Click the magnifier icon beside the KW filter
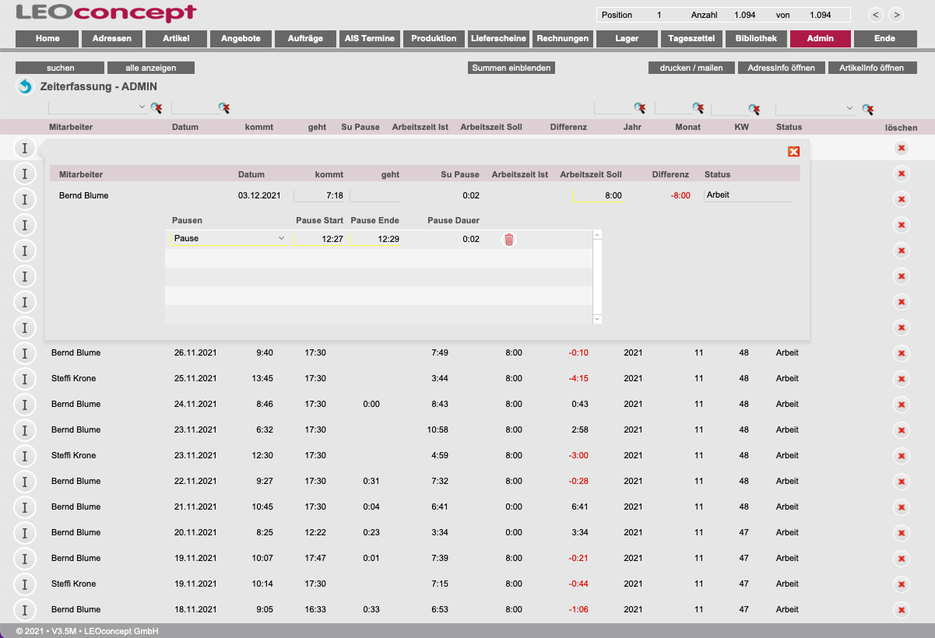Viewport: 935px width, 638px height. point(754,109)
